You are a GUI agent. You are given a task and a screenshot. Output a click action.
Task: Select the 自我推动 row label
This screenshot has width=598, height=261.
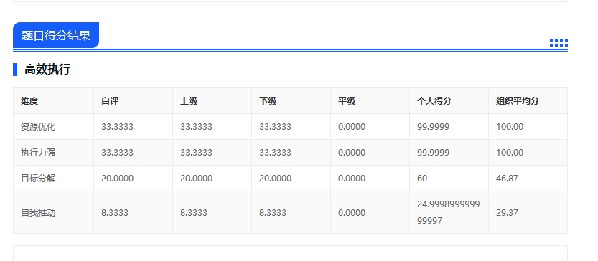coord(38,213)
